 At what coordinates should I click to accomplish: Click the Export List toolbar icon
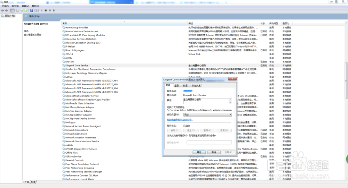26,10
